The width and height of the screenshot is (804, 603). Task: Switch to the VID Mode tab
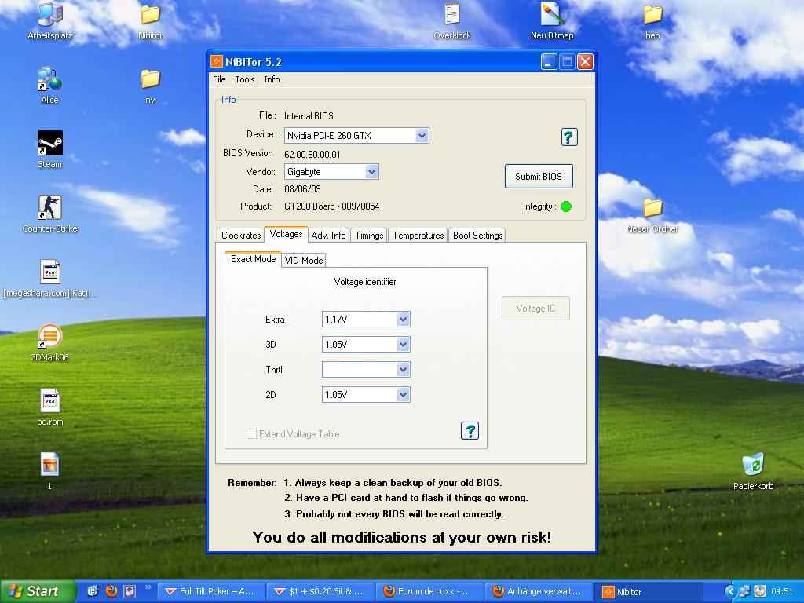(304, 261)
